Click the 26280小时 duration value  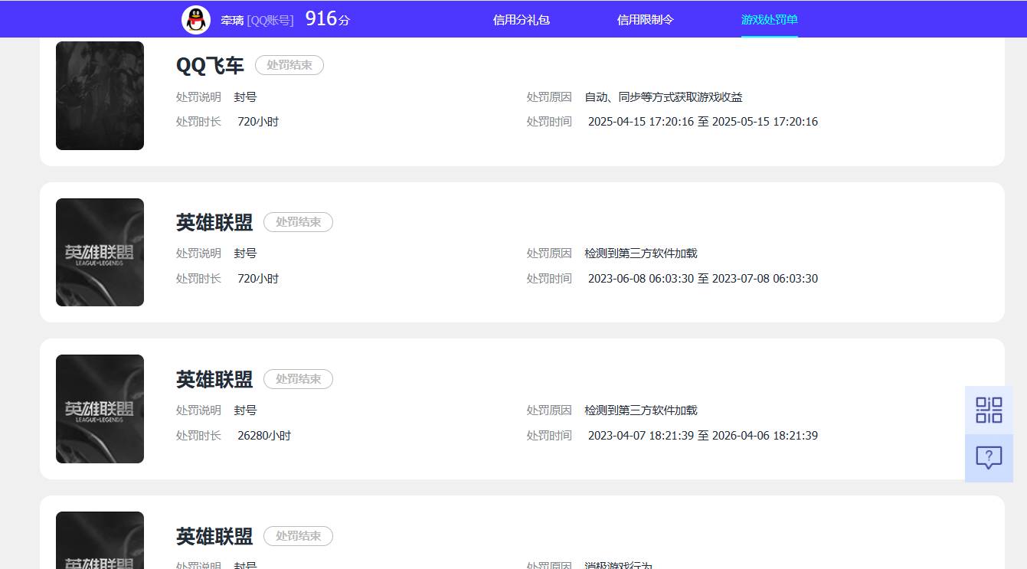tap(264, 436)
